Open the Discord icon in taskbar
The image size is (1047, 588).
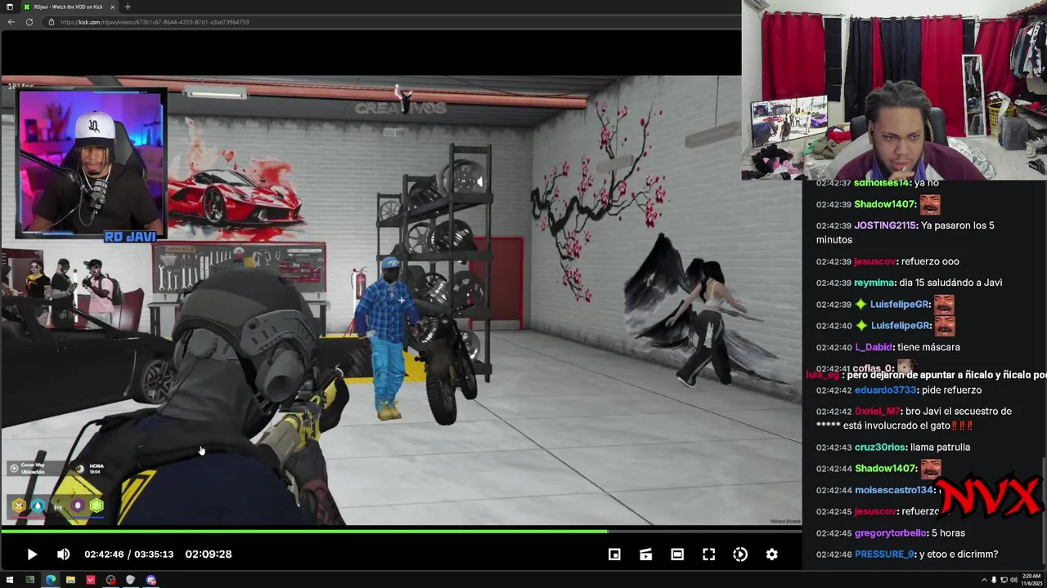pyautogui.click(x=151, y=580)
